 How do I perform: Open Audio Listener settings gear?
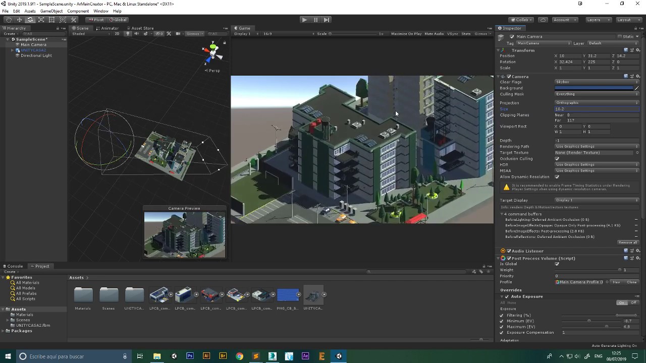pos(638,251)
